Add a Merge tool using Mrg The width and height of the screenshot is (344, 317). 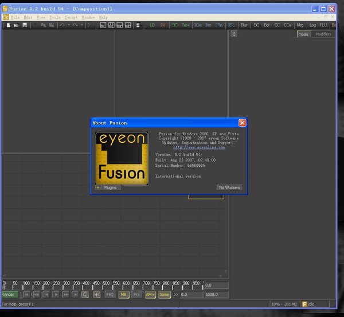coord(300,25)
